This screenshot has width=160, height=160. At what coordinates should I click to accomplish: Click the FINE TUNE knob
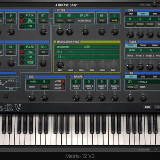pos(154,5)
